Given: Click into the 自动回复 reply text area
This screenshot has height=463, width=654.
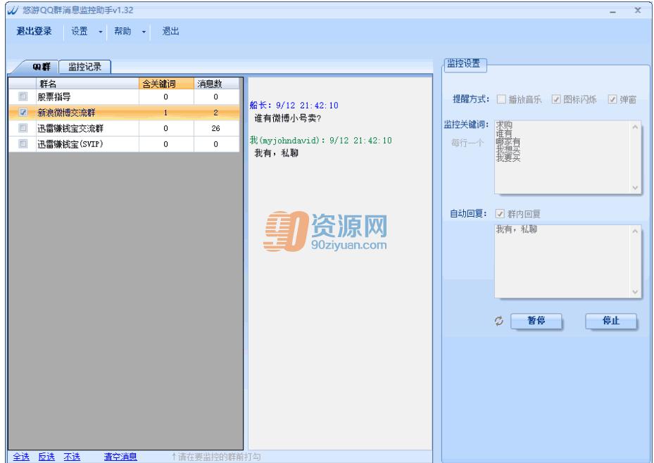Looking at the screenshot, I should 567,261.
